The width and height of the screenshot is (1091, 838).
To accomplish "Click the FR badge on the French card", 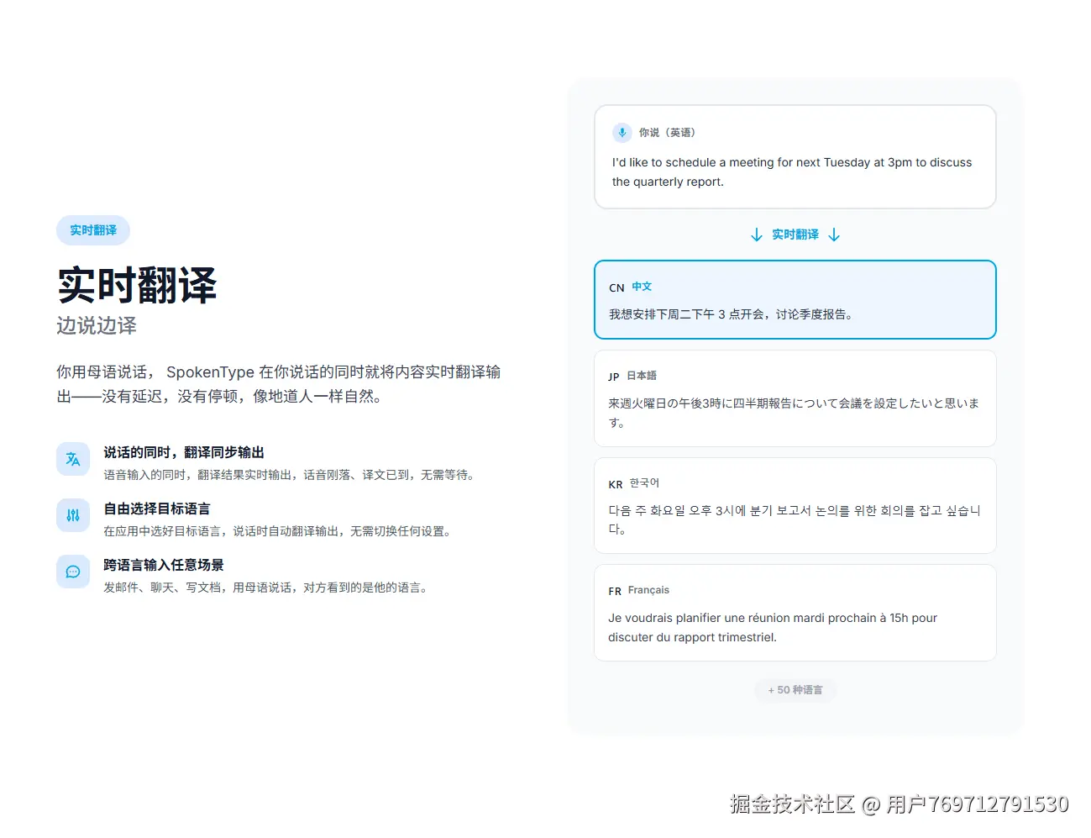I will [615, 591].
